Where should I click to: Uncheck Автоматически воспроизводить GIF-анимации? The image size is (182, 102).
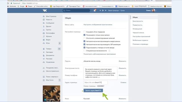84,44
